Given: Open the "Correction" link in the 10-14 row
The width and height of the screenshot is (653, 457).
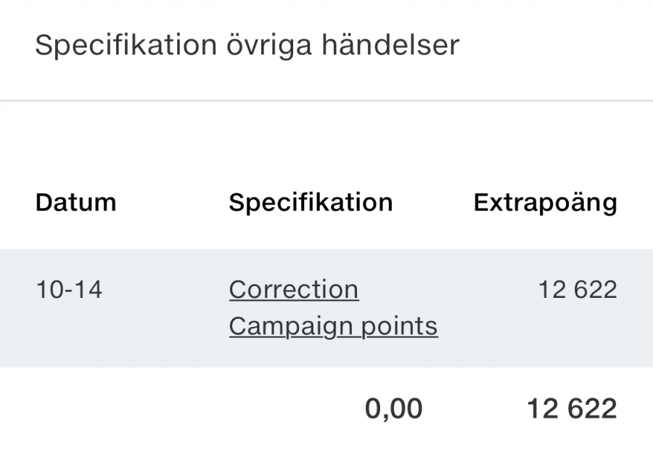Looking at the screenshot, I should pos(293,290).
